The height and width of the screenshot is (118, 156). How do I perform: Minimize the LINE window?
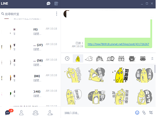pyautogui.click(x=142, y=4)
